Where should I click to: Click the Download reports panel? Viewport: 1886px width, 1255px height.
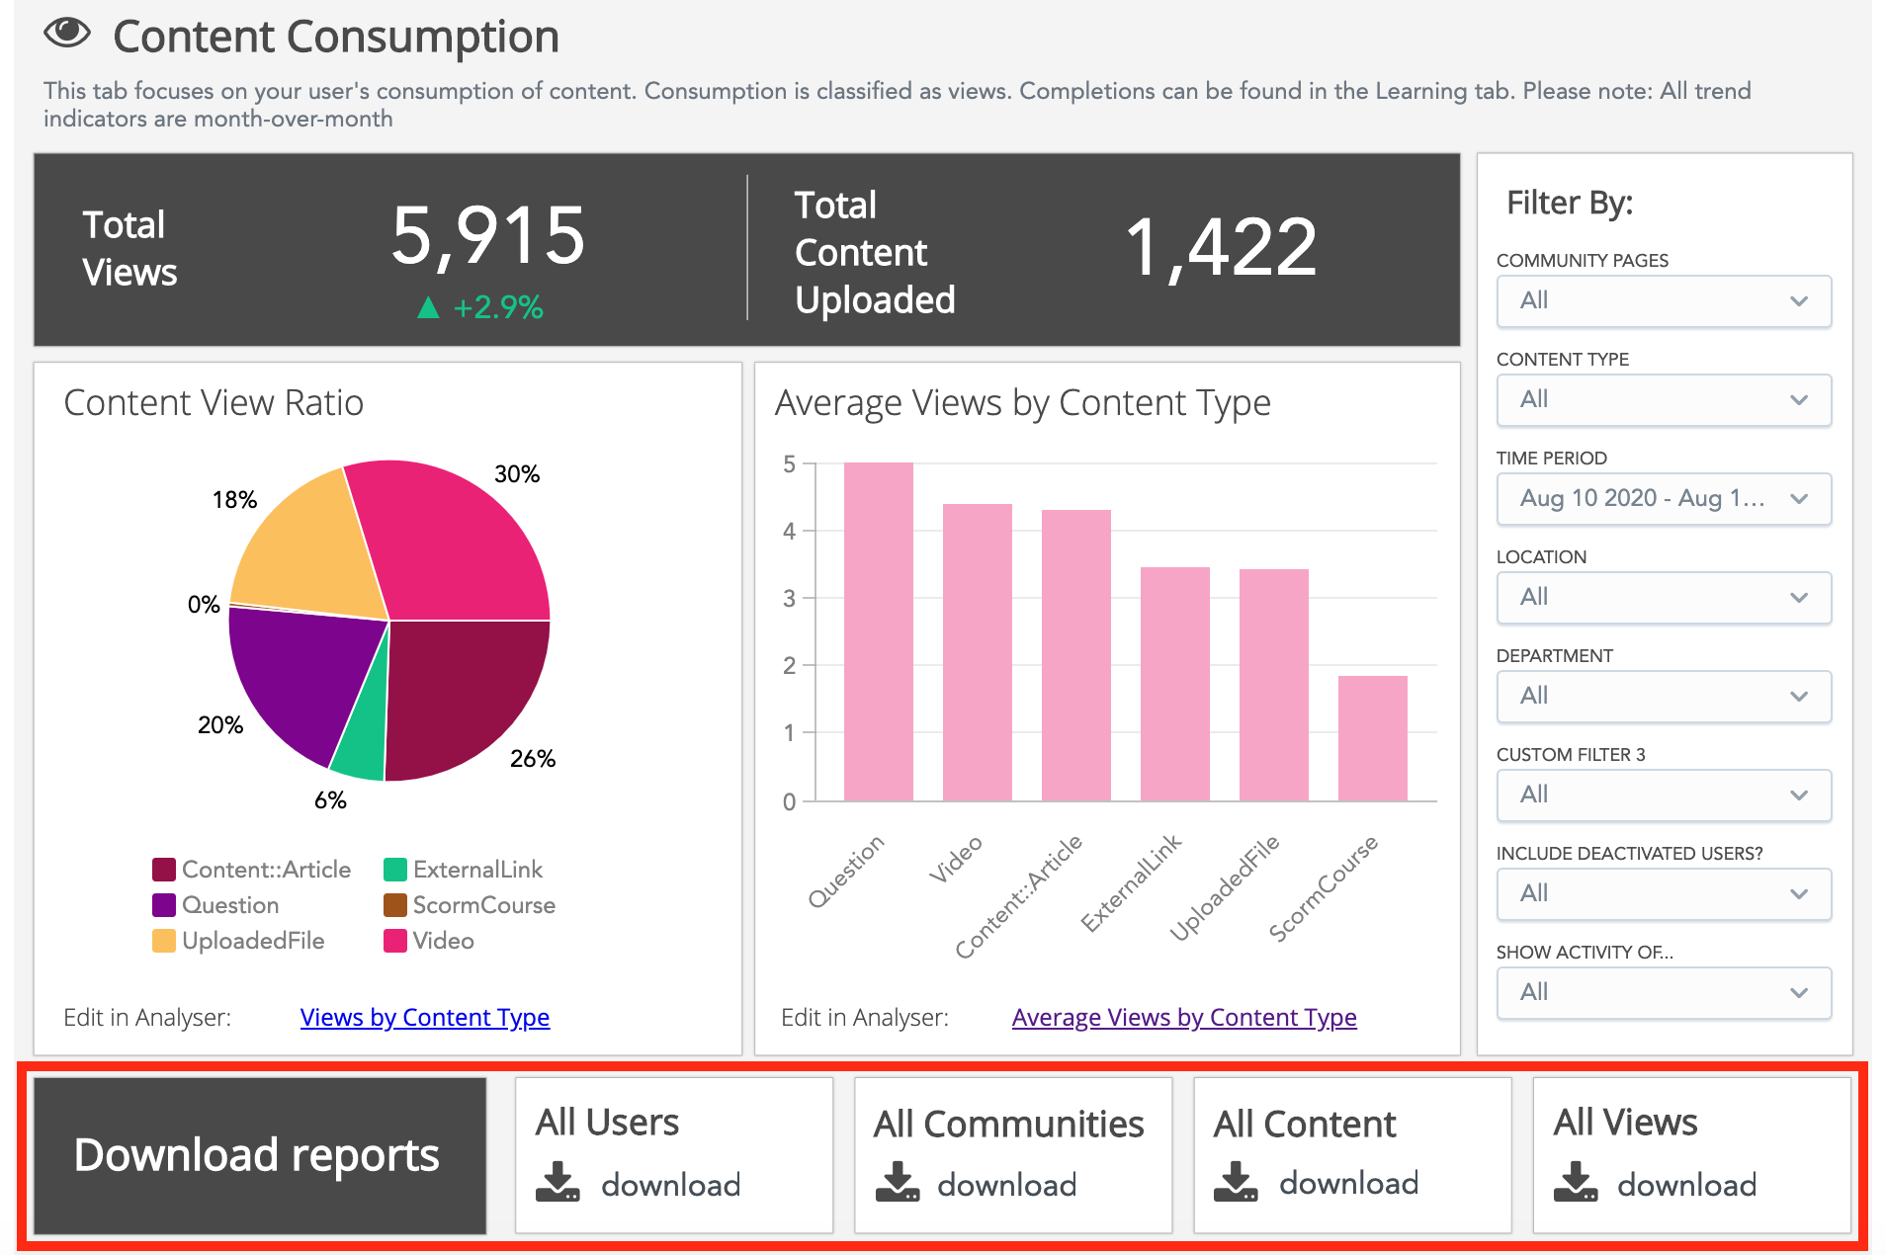click(259, 1155)
